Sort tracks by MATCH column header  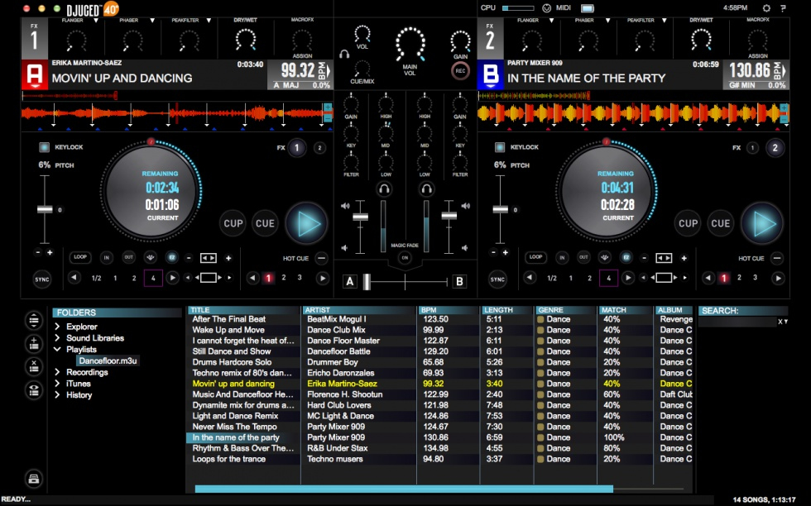click(625, 310)
